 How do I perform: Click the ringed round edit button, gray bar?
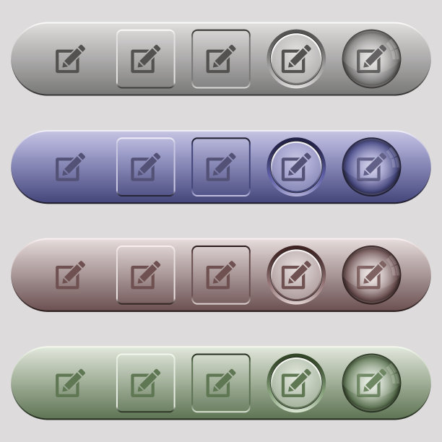click(x=296, y=58)
